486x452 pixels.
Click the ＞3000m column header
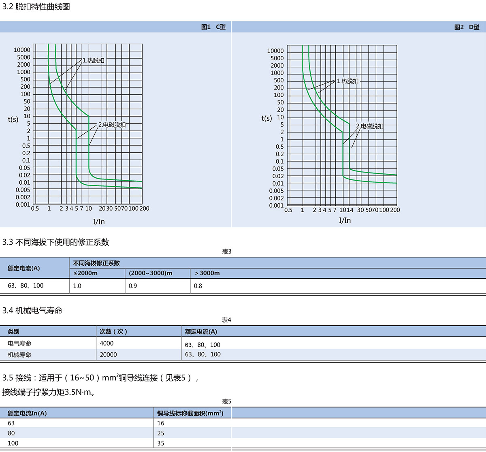pyautogui.click(x=207, y=273)
